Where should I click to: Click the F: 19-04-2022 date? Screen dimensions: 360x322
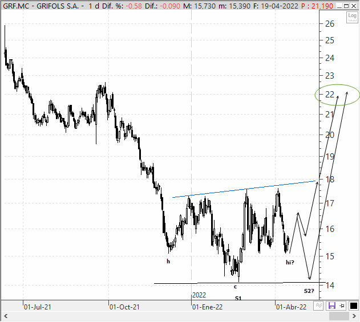point(276,6)
